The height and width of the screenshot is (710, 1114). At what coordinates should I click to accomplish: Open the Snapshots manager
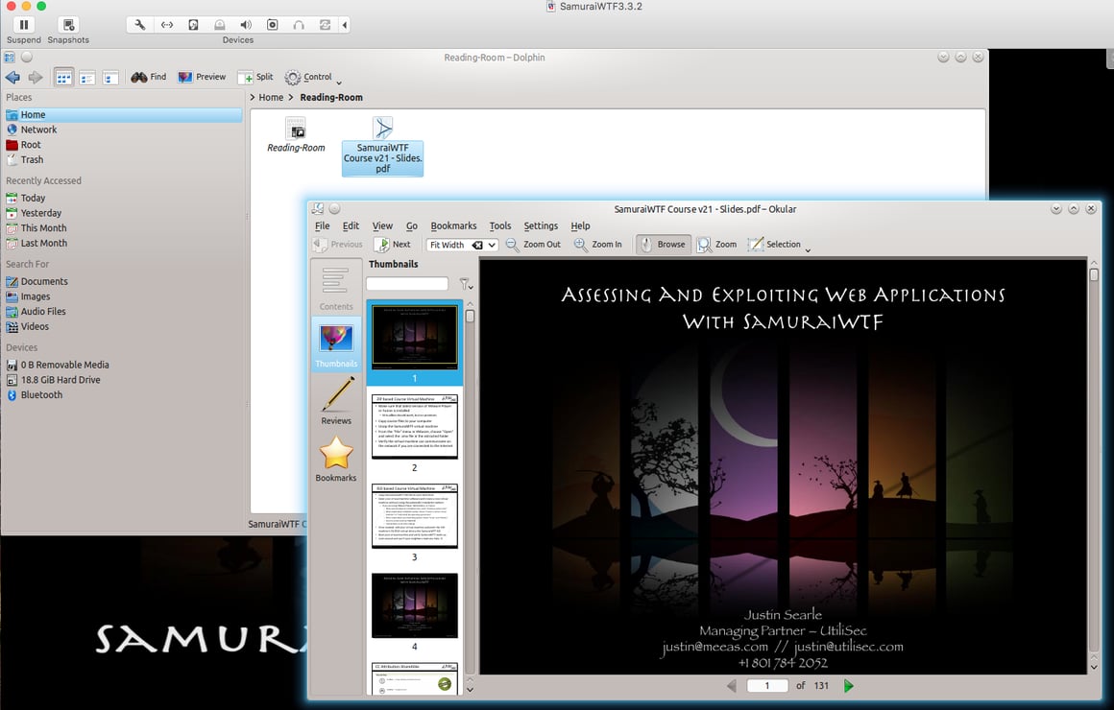point(68,25)
